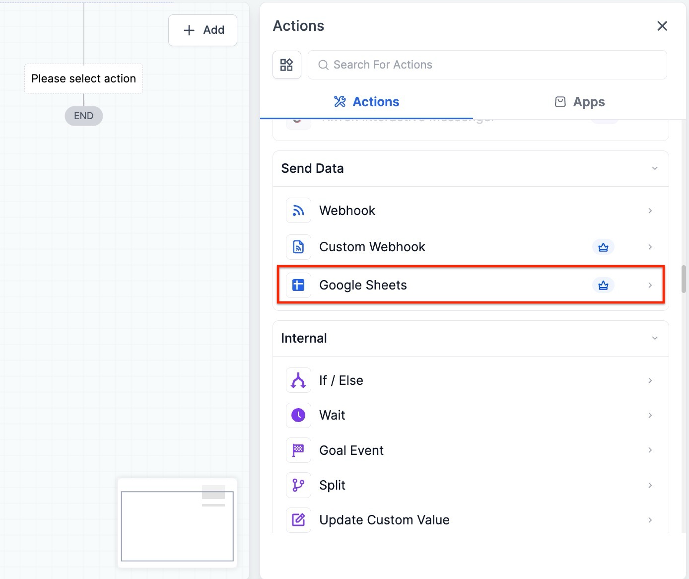Select the Custom Webhook document icon
The width and height of the screenshot is (689, 579).
[x=298, y=247]
